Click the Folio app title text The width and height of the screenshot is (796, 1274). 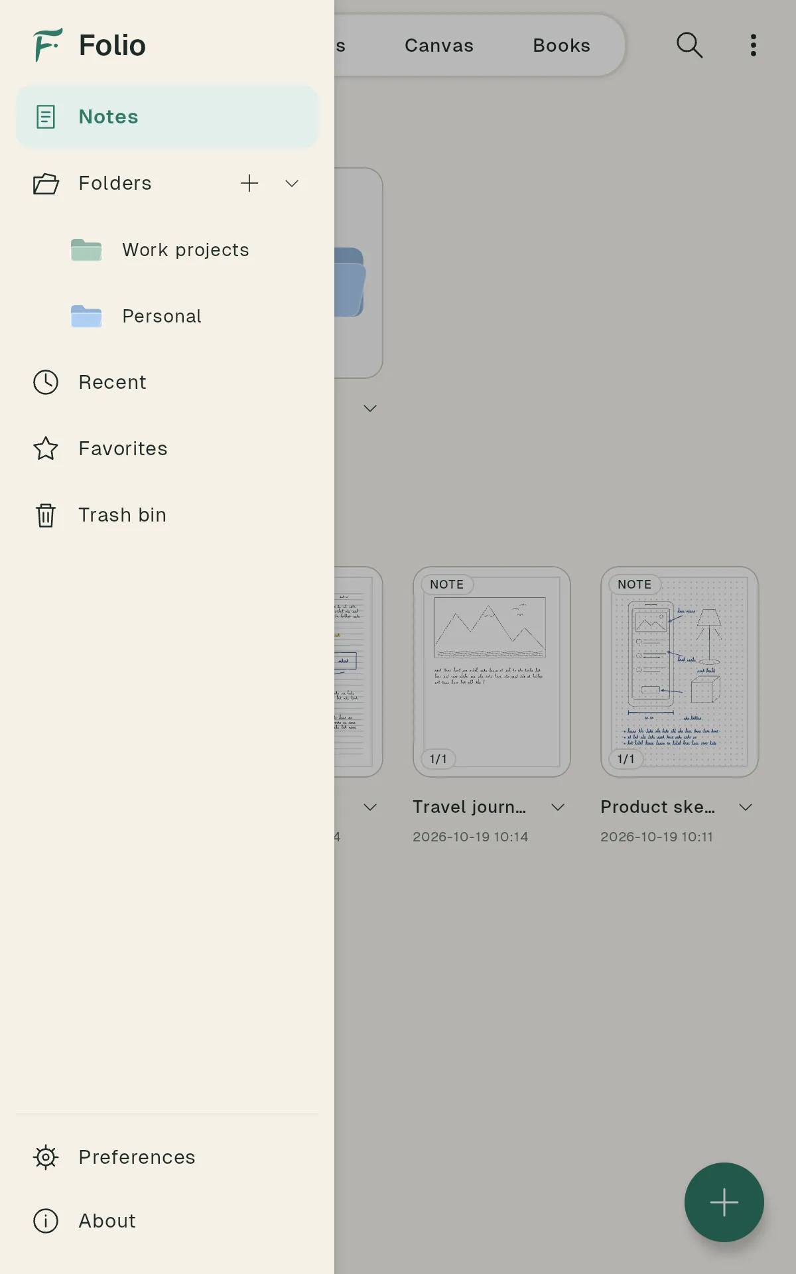[112, 45]
